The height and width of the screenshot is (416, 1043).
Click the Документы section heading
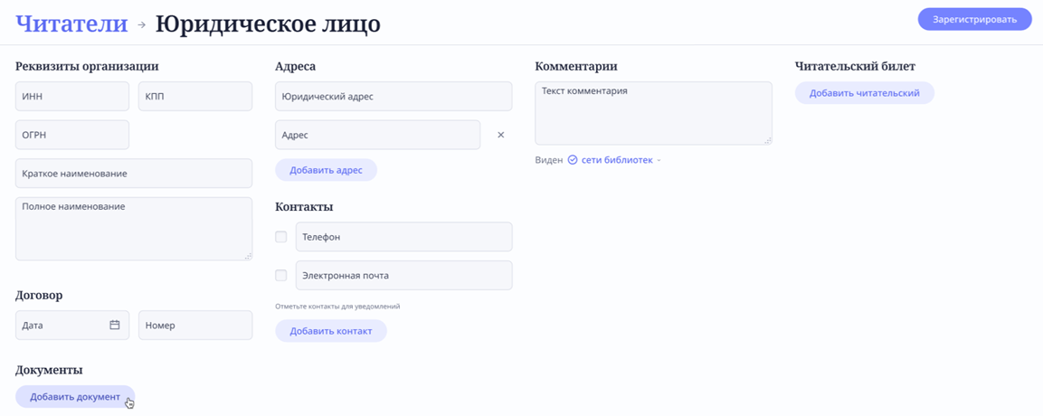[x=49, y=370]
